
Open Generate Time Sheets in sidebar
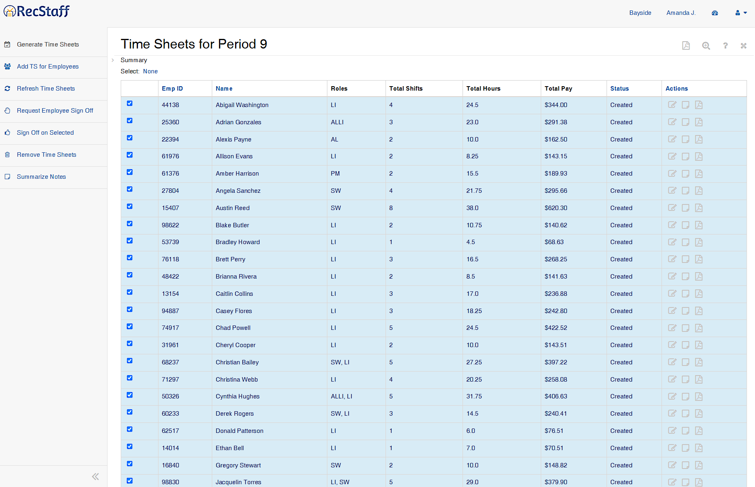click(x=48, y=44)
